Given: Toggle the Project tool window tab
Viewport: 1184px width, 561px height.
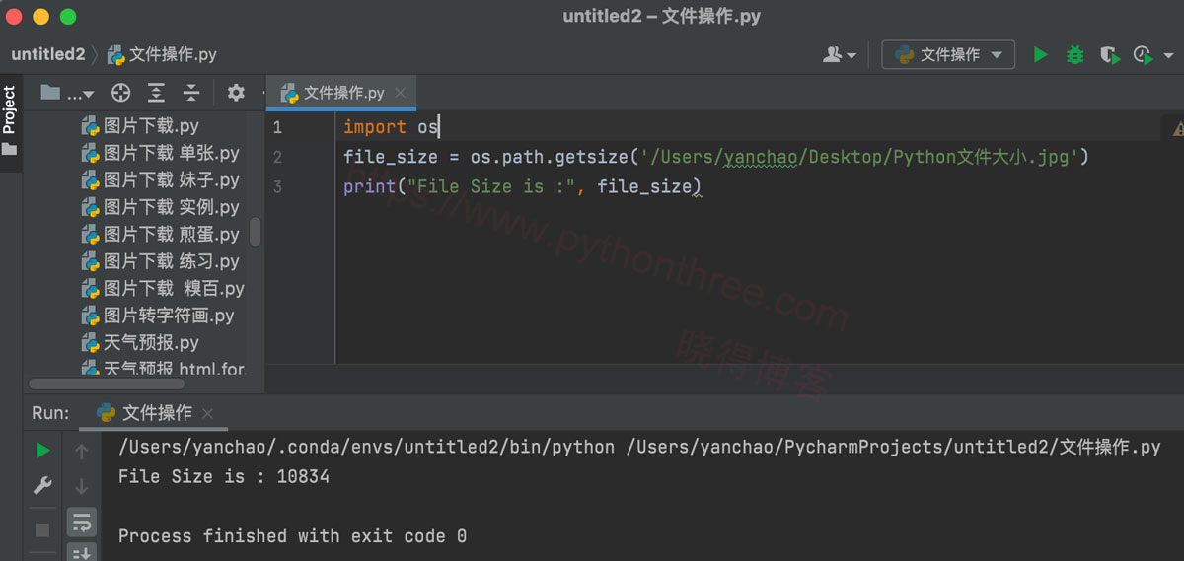Looking at the screenshot, I should pos(10,109).
